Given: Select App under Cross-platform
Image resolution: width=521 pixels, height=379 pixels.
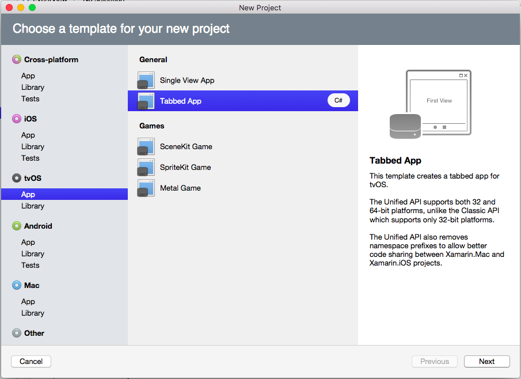Looking at the screenshot, I should coord(28,76).
